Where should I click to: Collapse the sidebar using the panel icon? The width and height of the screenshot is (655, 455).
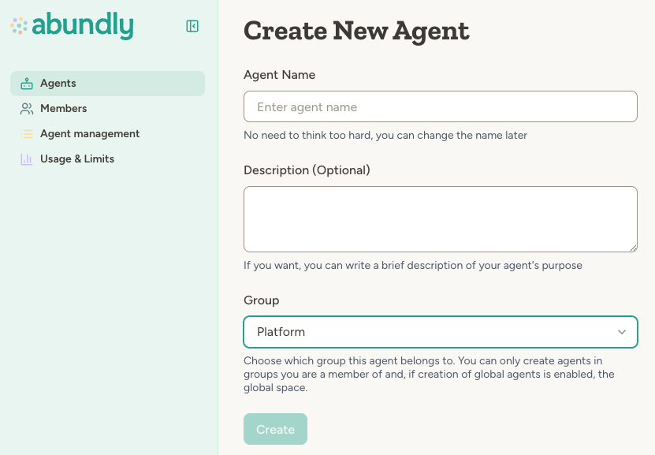[192, 25]
